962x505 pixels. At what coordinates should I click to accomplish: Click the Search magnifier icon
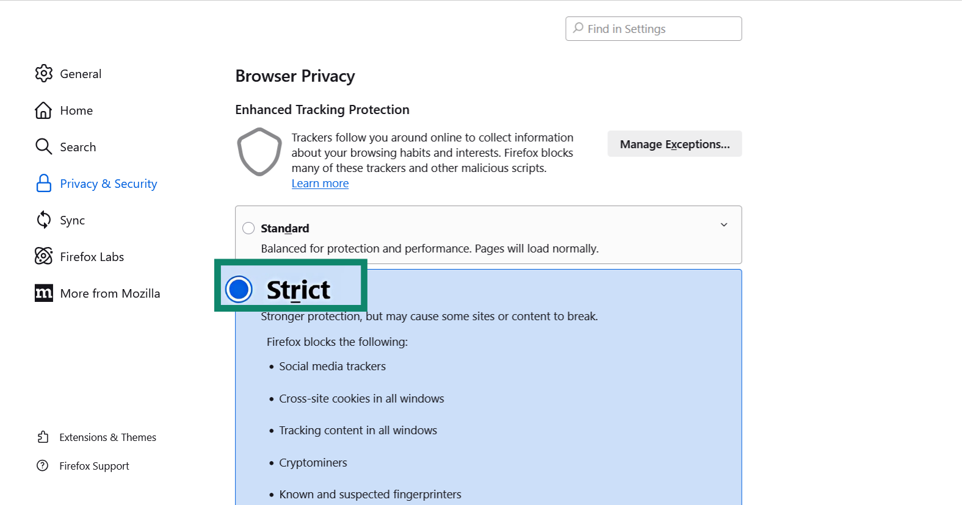click(x=43, y=147)
